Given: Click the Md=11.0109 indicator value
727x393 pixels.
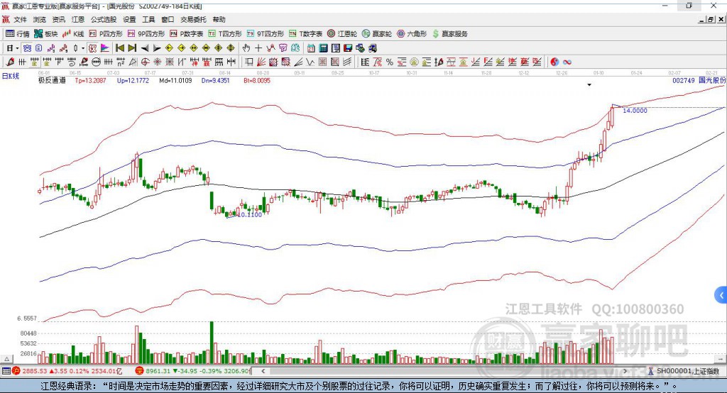Looking at the screenshot, I should pyautogui.click(x=175, y=80).
